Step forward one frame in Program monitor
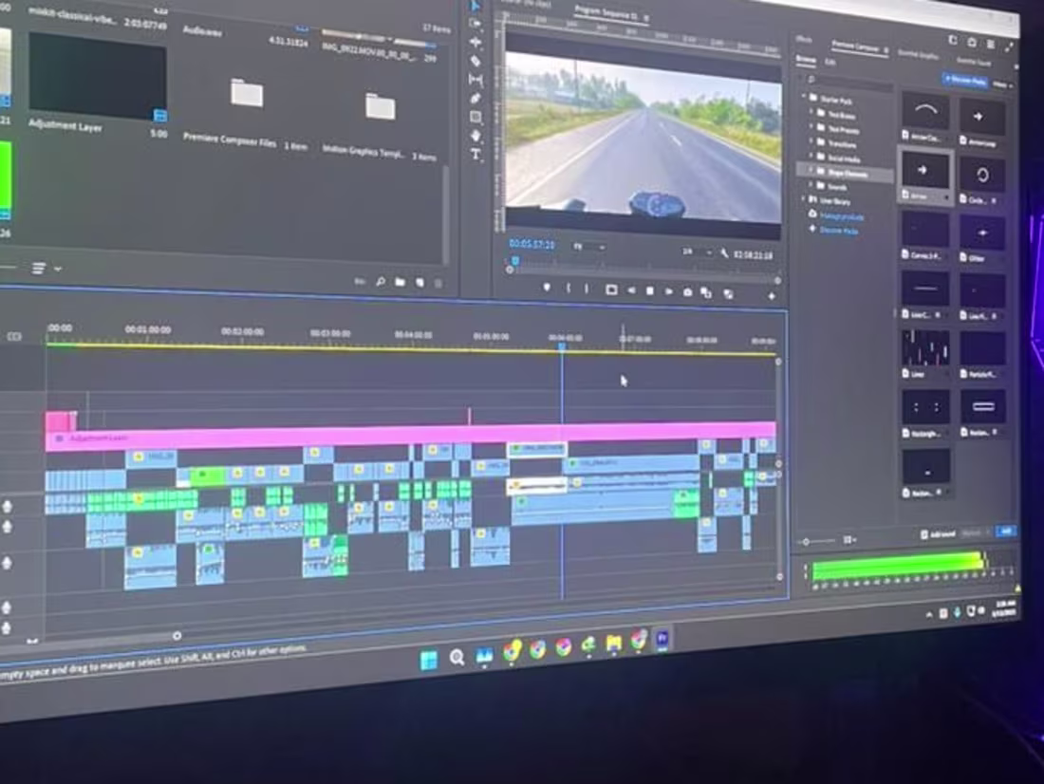The image size is (1044, 784). click(x=668, y=291)
